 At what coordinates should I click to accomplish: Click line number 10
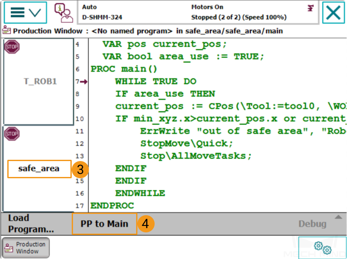coord(79,119)
